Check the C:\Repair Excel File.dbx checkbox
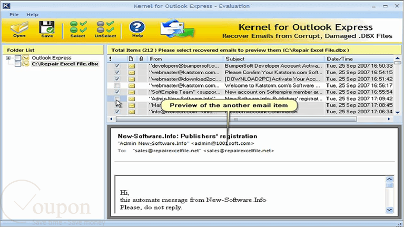The height and width of the screenshot is (227, 404). pyautogui.click(x=18, y=64)
